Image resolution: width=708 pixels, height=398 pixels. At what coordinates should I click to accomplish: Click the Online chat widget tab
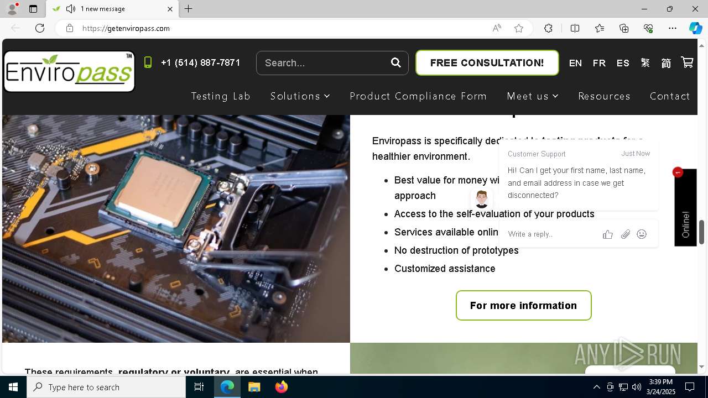click(x=685, y=207)
